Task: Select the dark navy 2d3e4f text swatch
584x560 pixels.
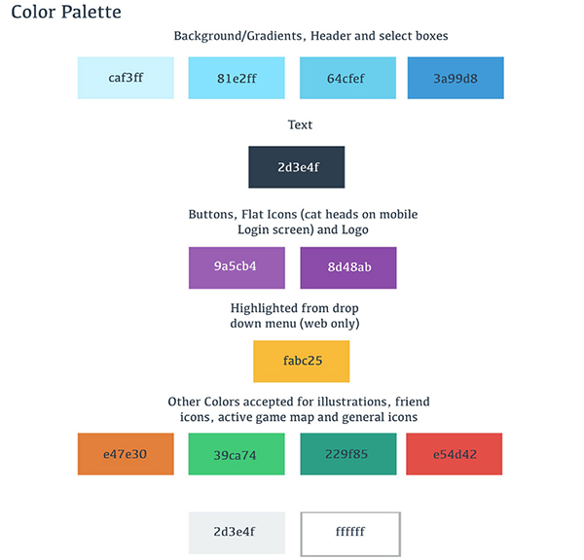Action: point(297,167)
